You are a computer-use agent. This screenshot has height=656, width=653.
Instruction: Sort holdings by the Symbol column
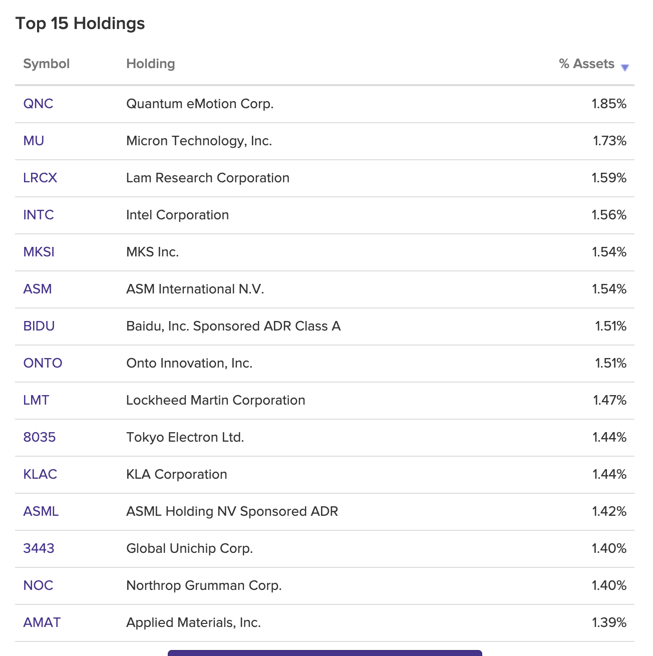click(46, 64)
